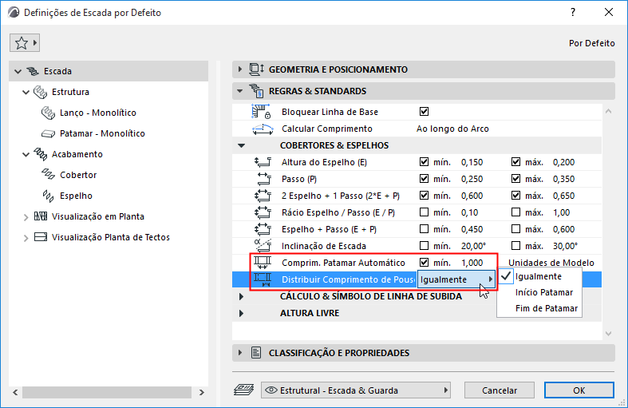Click the Comprim. Patamar Automático icon

point(263,263)
